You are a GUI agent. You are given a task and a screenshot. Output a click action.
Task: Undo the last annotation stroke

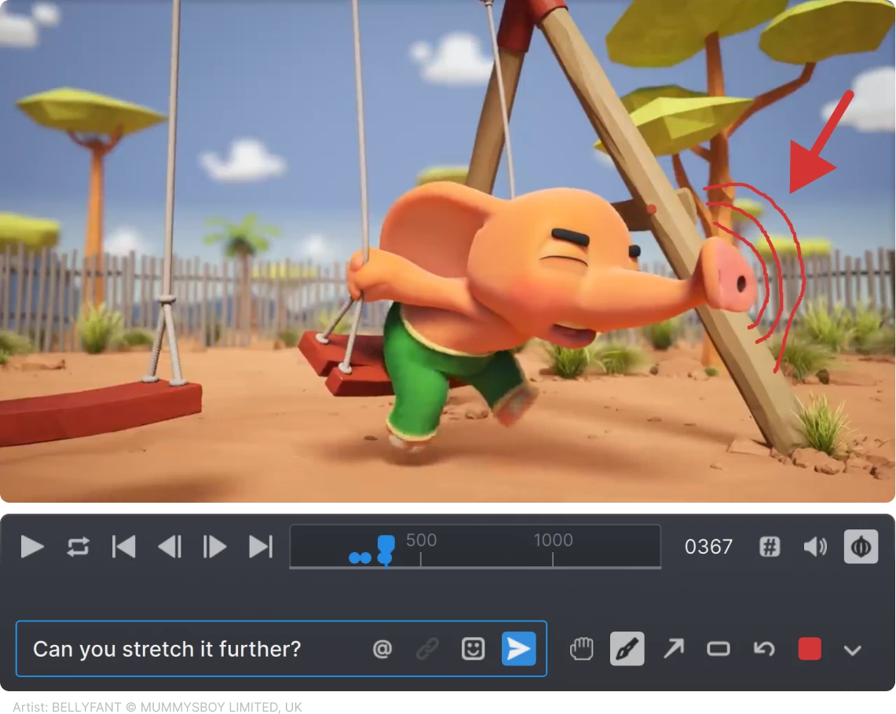point(763,649)
